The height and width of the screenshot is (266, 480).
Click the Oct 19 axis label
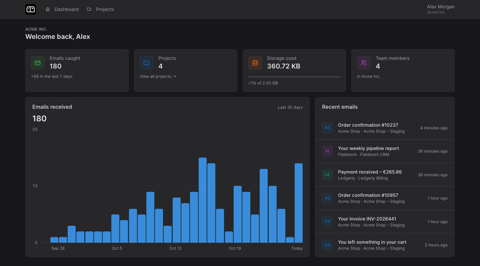[235, 248]
